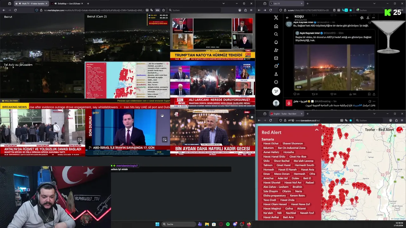Open Spotify from taskbar

click(228, 224)
